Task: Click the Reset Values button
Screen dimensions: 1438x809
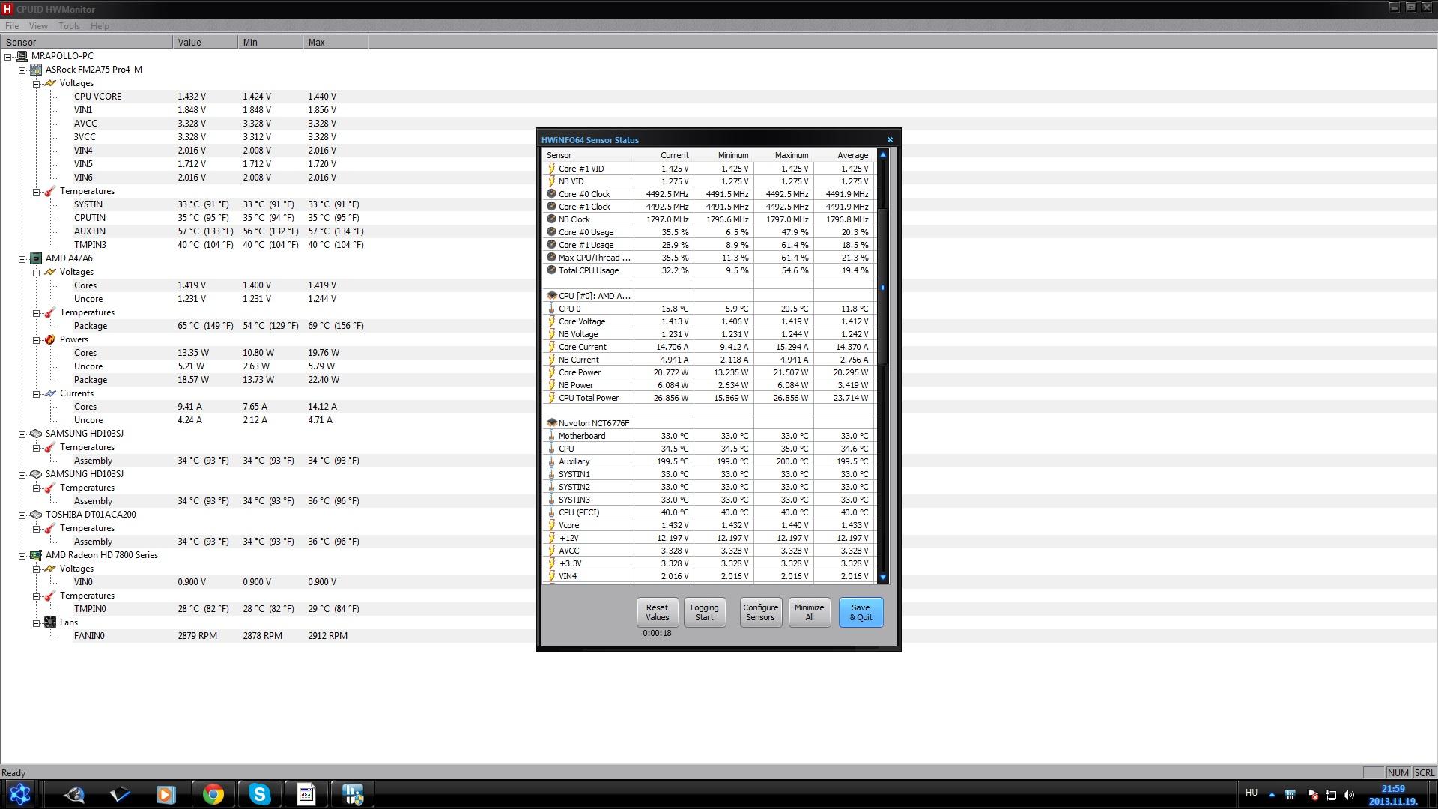Action: (x=657, y=613)
